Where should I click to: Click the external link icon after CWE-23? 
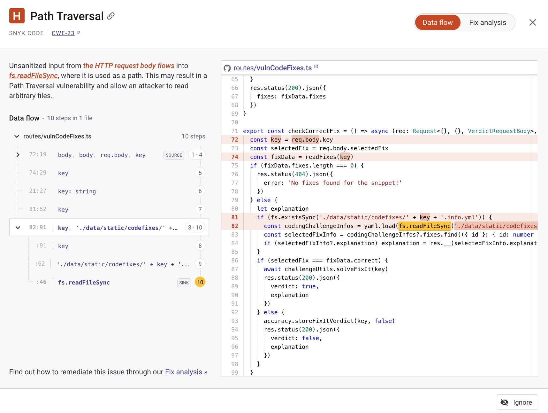(x=78, y=32)
